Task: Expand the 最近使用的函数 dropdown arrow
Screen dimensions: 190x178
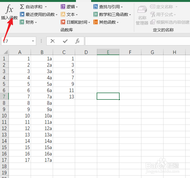Action: click(56, 15)
